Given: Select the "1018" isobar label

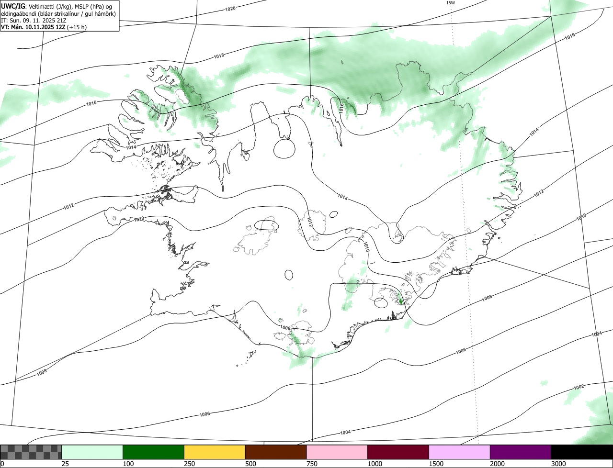Looking at the screenshot, I should (x=219, y=56).
